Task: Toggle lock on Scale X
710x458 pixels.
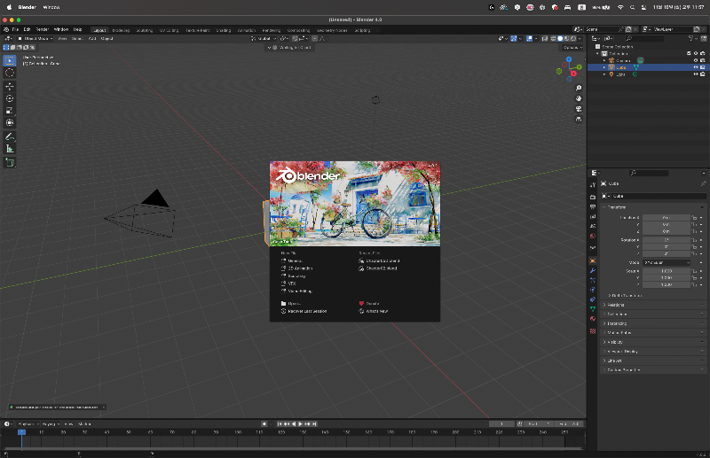Action: (694, 271)
